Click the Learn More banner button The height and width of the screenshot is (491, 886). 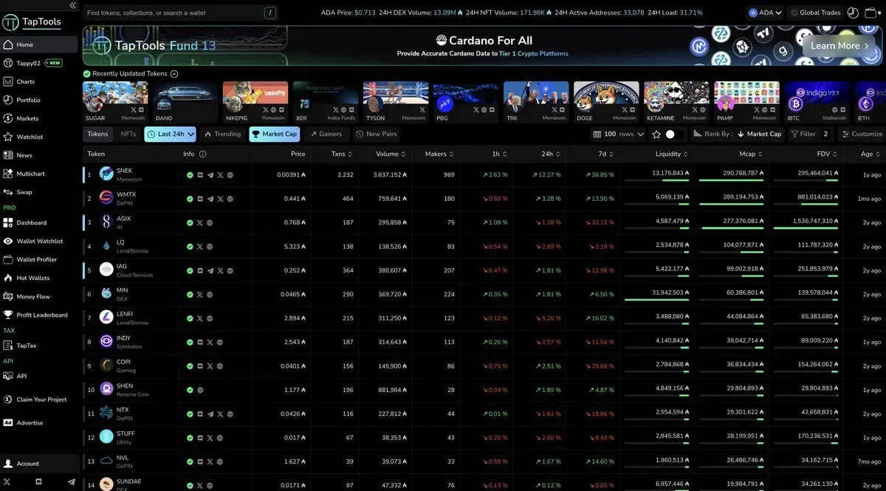pos(839,46)
